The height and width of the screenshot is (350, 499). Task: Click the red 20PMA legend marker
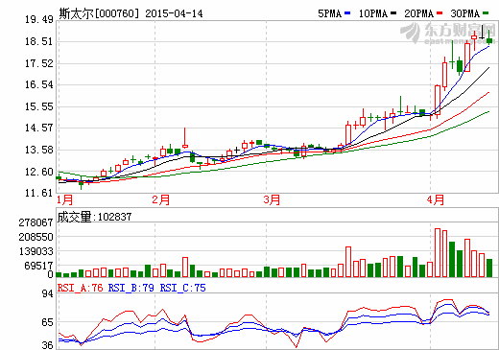440,13
